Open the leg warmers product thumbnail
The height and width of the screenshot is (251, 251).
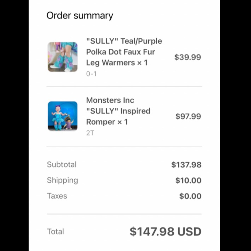[x=62, y=57]
